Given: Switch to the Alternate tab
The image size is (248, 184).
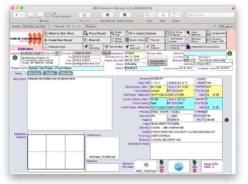Looking at the screenshot, I should 65,73.
